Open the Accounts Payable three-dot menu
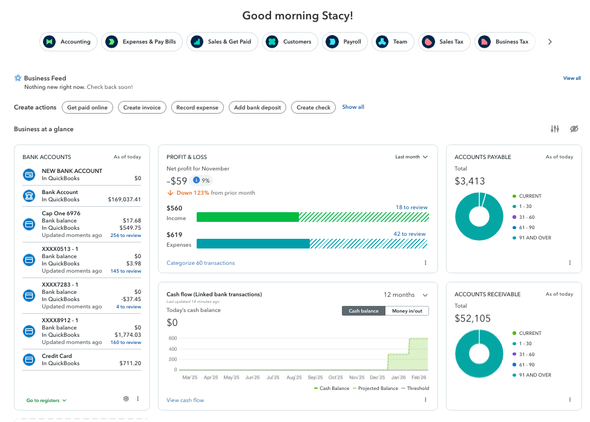Image resolution: width=590 pixels, height=422 pixels. 569,262
